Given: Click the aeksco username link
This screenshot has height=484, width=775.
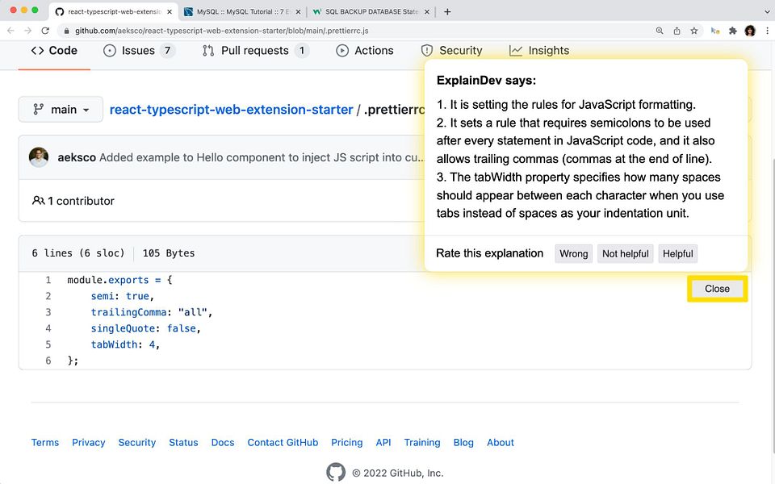Looking at the screenshot, I should point(77,157).
